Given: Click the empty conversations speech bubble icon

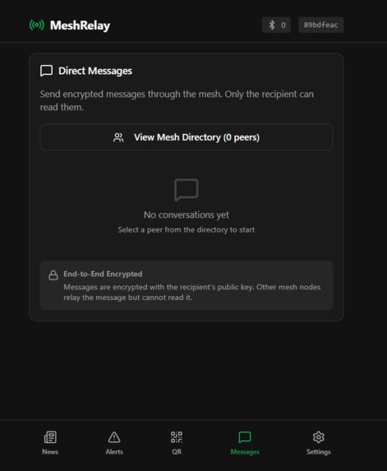Looking at the screenshot, I should click(187, 190).
